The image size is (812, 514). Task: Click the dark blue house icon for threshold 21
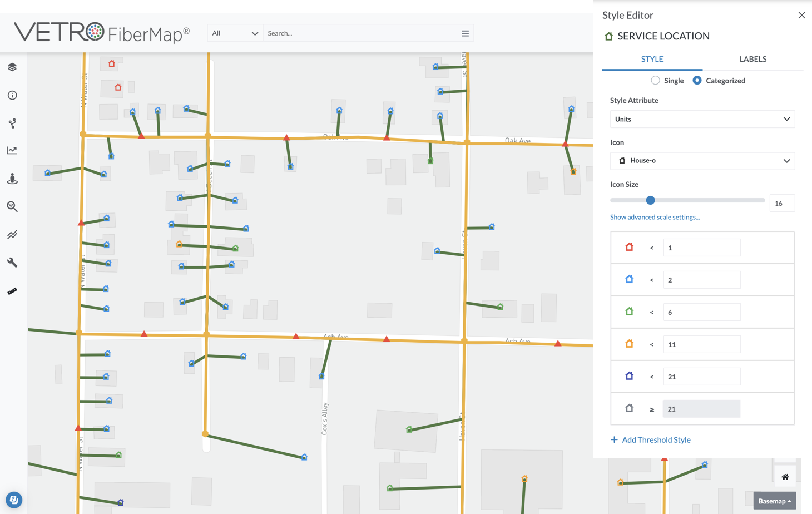tap(629, 376)
